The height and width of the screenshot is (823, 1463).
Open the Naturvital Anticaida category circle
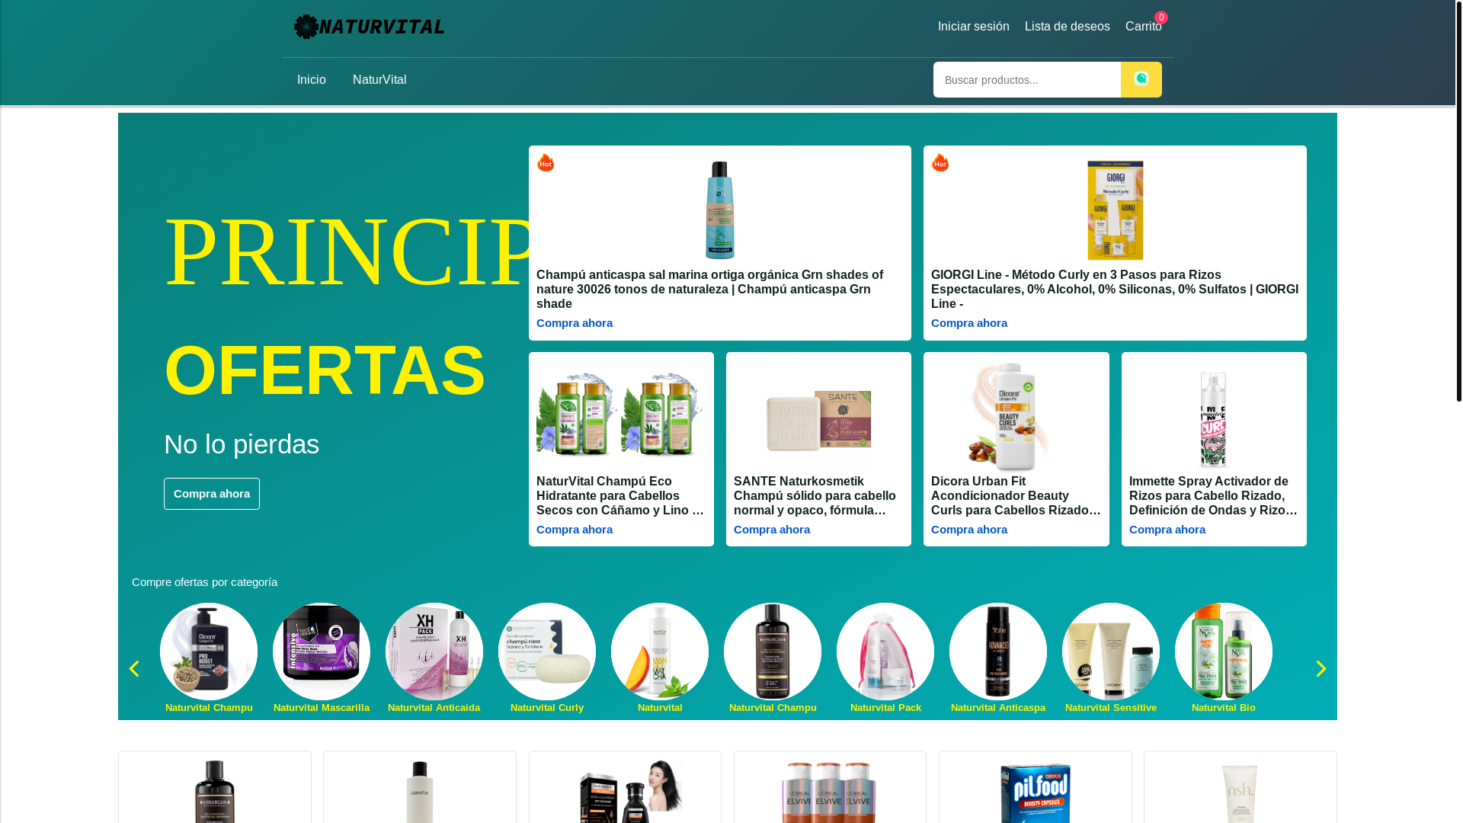click(434, 652)
